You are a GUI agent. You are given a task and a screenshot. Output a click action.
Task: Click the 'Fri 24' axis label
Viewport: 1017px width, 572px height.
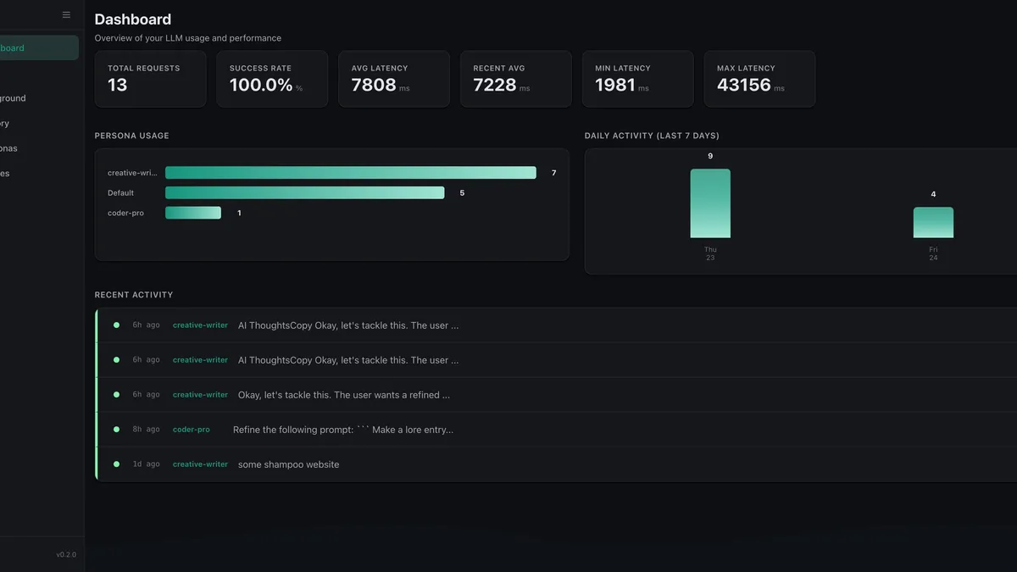pyautogui.click(x=933, y=253)
